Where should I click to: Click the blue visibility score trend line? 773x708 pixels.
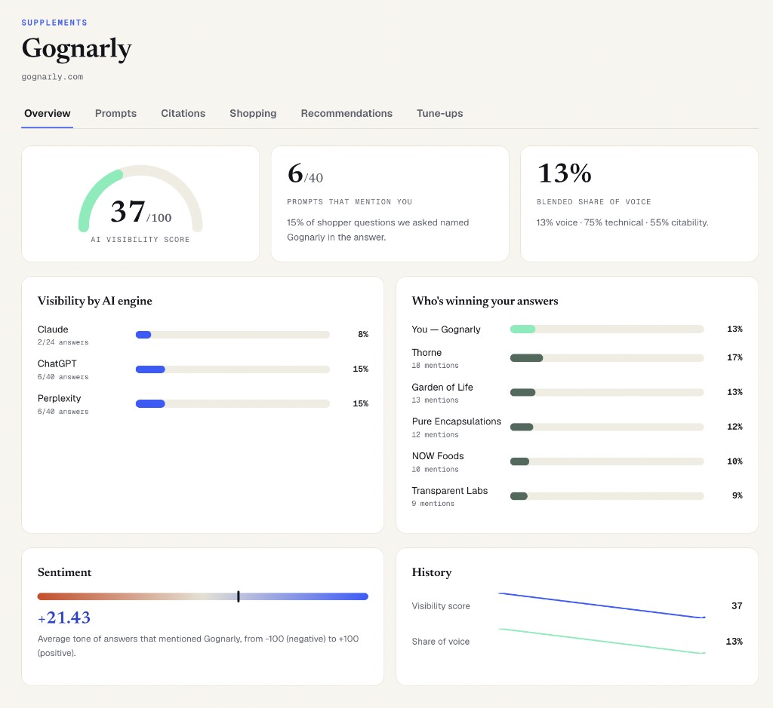point(602,605)
